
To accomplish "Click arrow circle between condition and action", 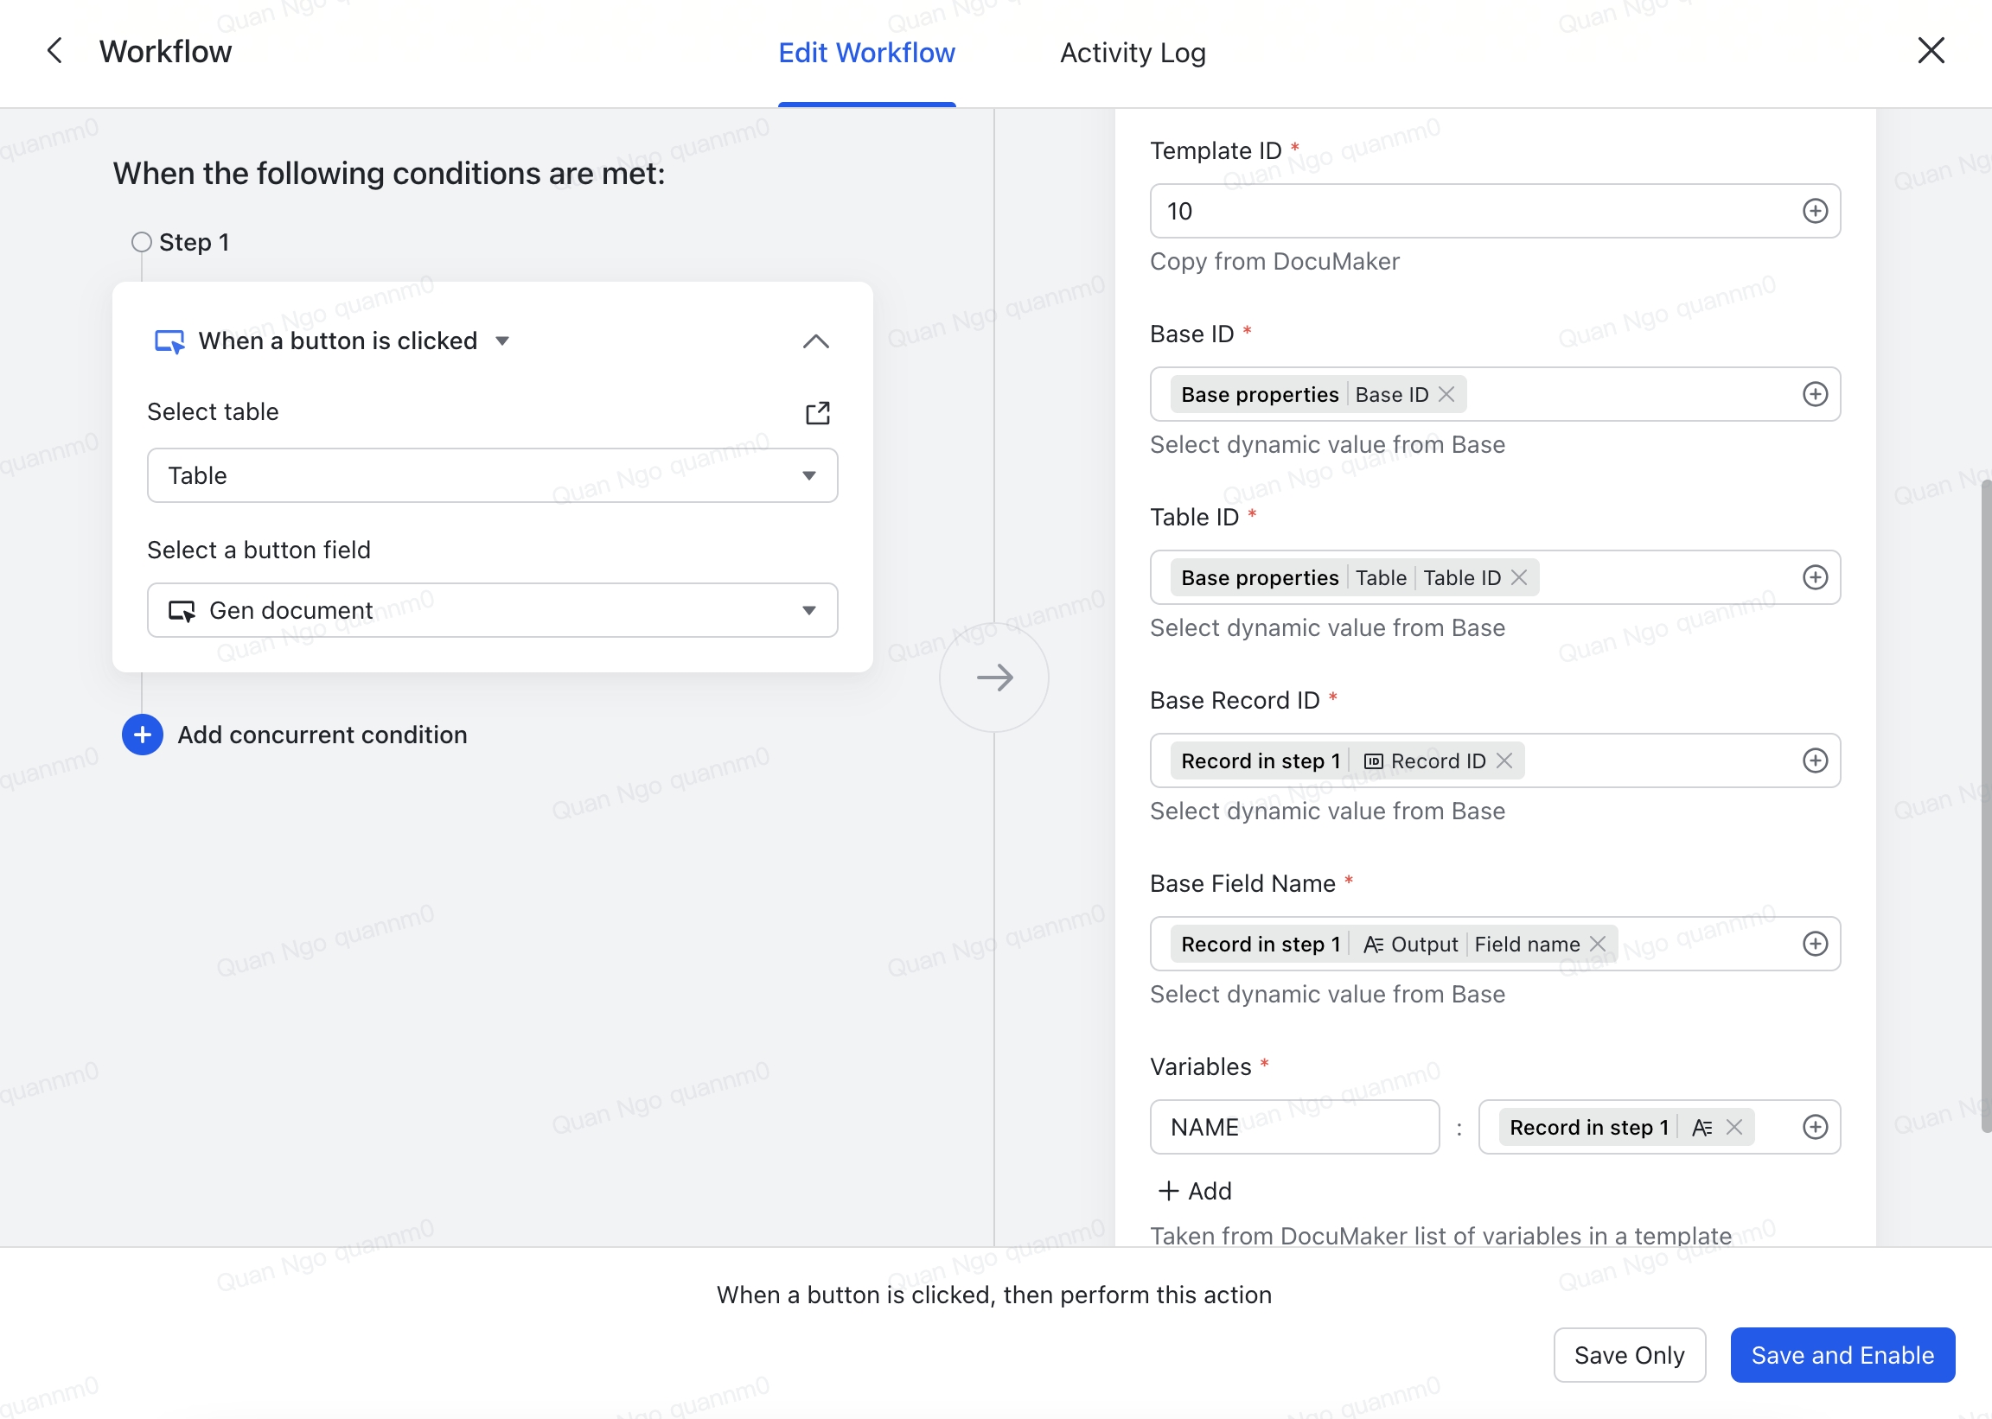I will pos(993,678).
